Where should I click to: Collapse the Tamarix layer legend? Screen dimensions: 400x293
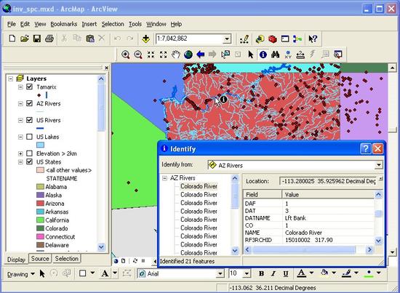[x=20, y=87]
